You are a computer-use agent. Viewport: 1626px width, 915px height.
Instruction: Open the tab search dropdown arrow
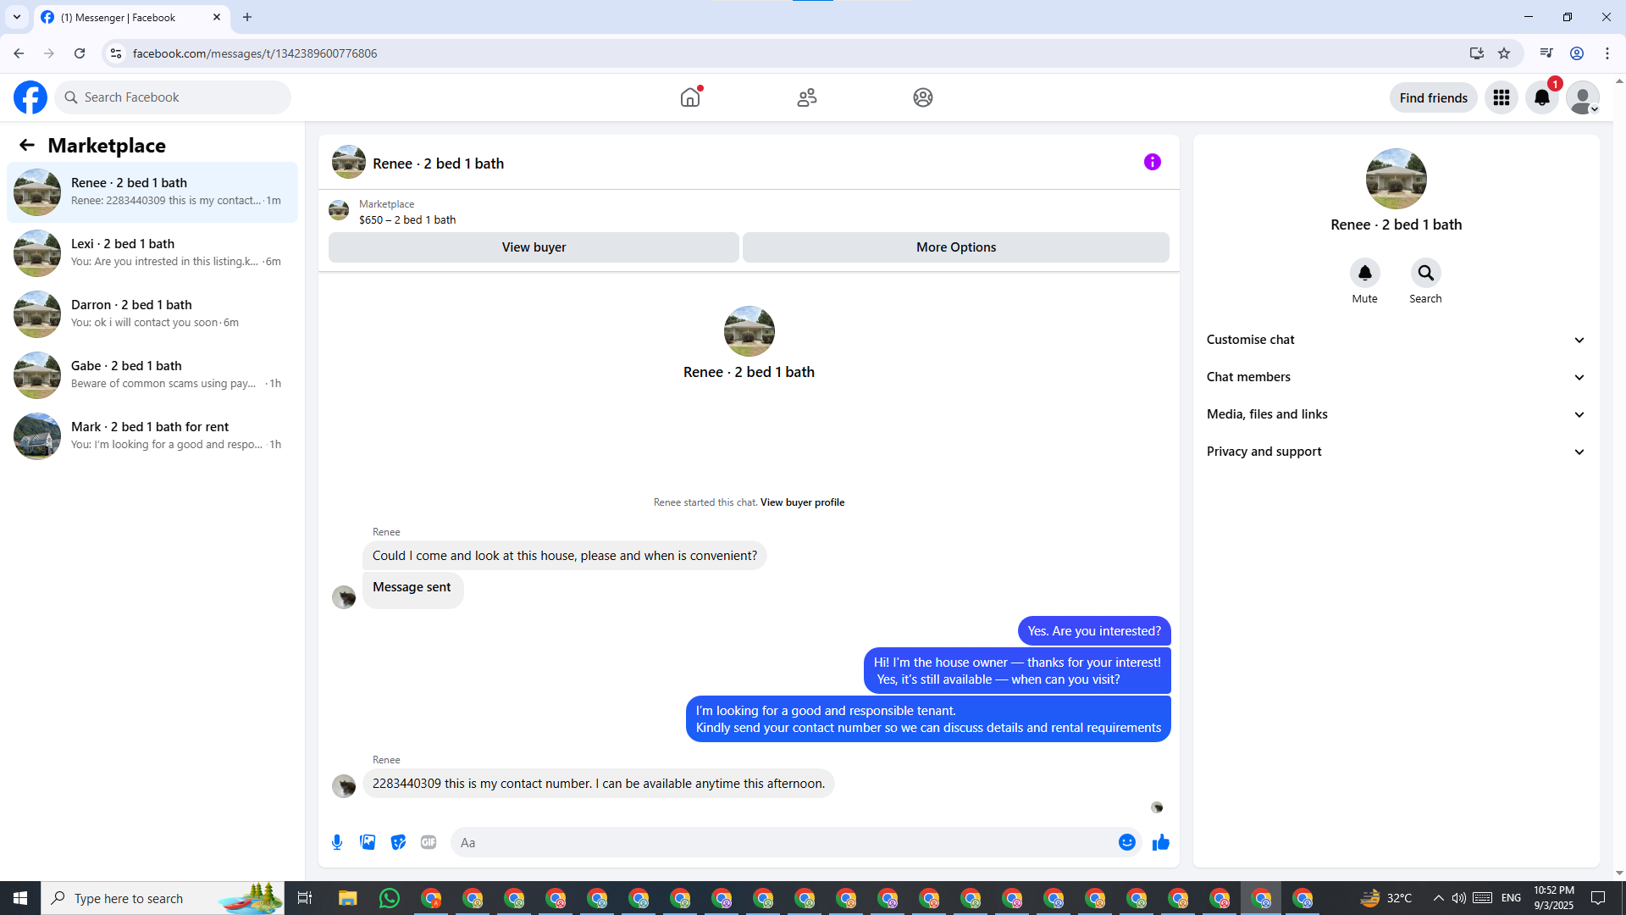[17, 17]
